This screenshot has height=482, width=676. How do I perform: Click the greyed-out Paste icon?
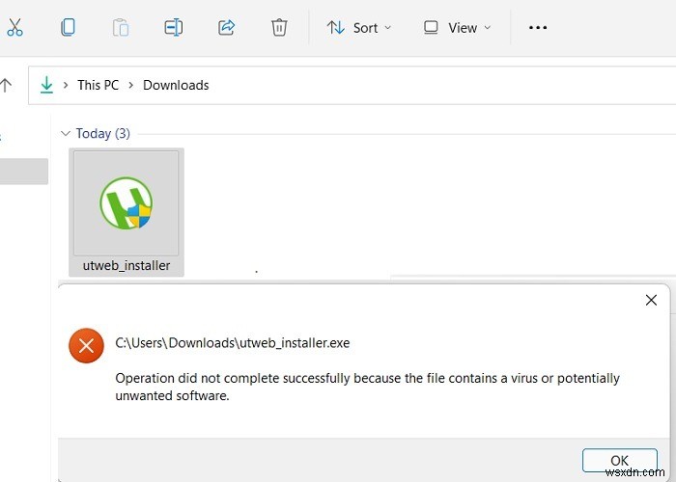pos(121,28)
